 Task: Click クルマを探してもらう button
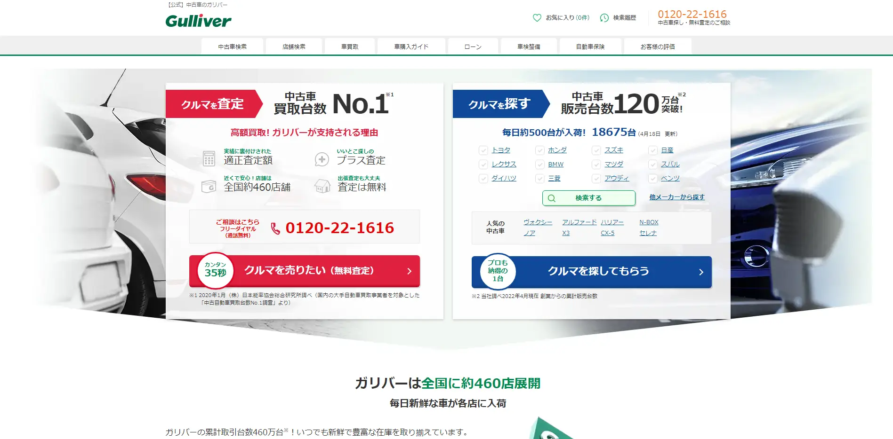592,272
